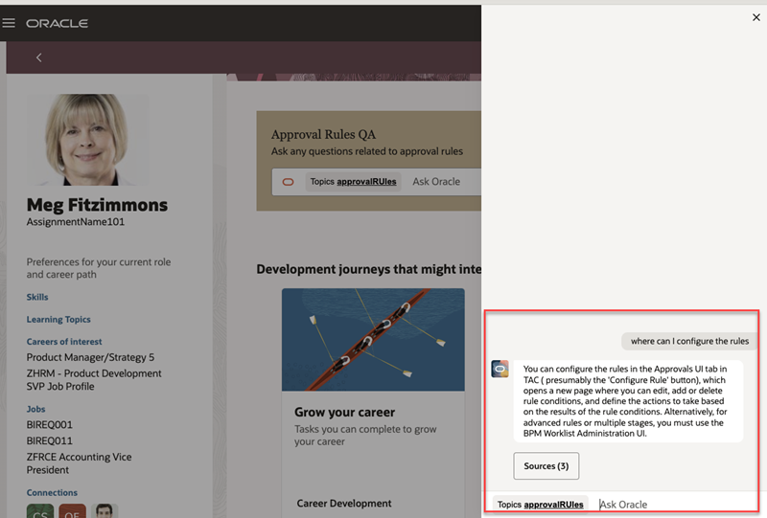Click the 'where can I configure the rules' message
Image resolution: width=767 pixels, height=518 pixels.
point(689,341)
